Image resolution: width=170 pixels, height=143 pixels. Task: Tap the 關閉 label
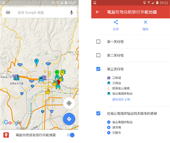tap(145, 29)
